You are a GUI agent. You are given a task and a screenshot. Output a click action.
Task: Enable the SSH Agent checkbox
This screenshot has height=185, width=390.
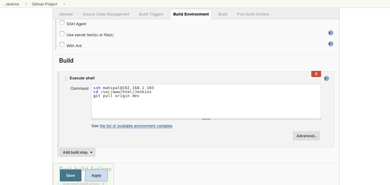pos(62,23)
